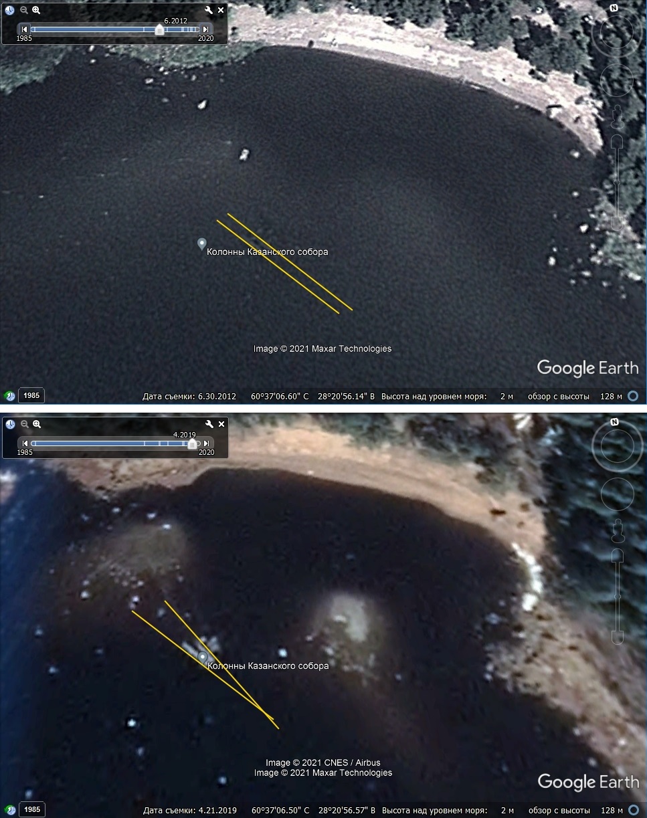Zoom out the time slider in 2012 view

[x=23, y=10]
